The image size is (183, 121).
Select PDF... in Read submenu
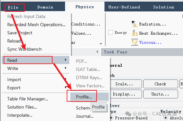point(81,61)
